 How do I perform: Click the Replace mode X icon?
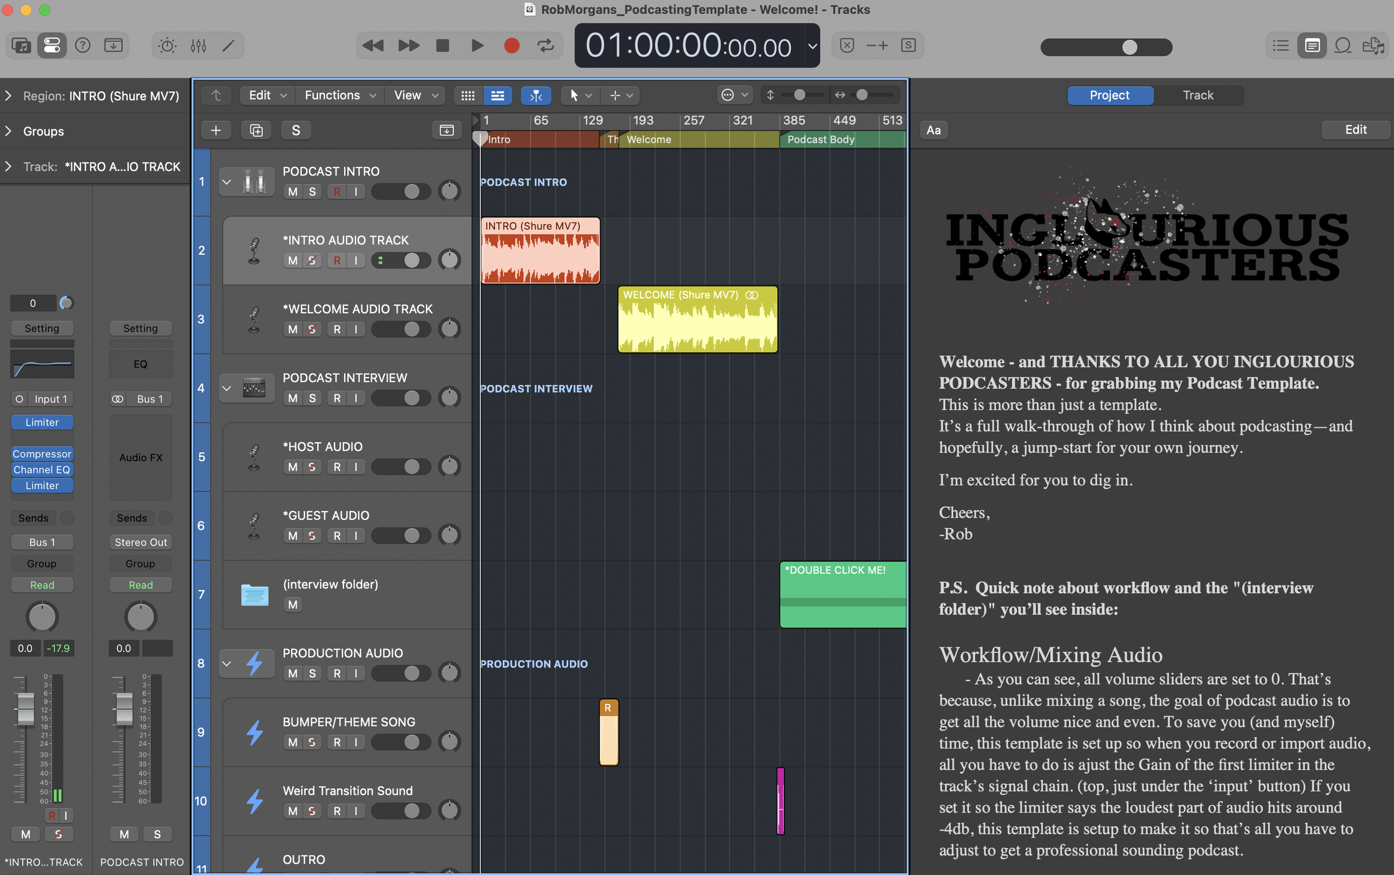(x=846, y=45)
